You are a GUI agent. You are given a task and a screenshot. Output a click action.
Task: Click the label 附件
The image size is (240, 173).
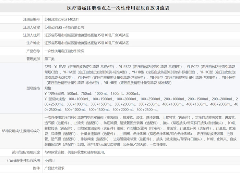[36, 168]
